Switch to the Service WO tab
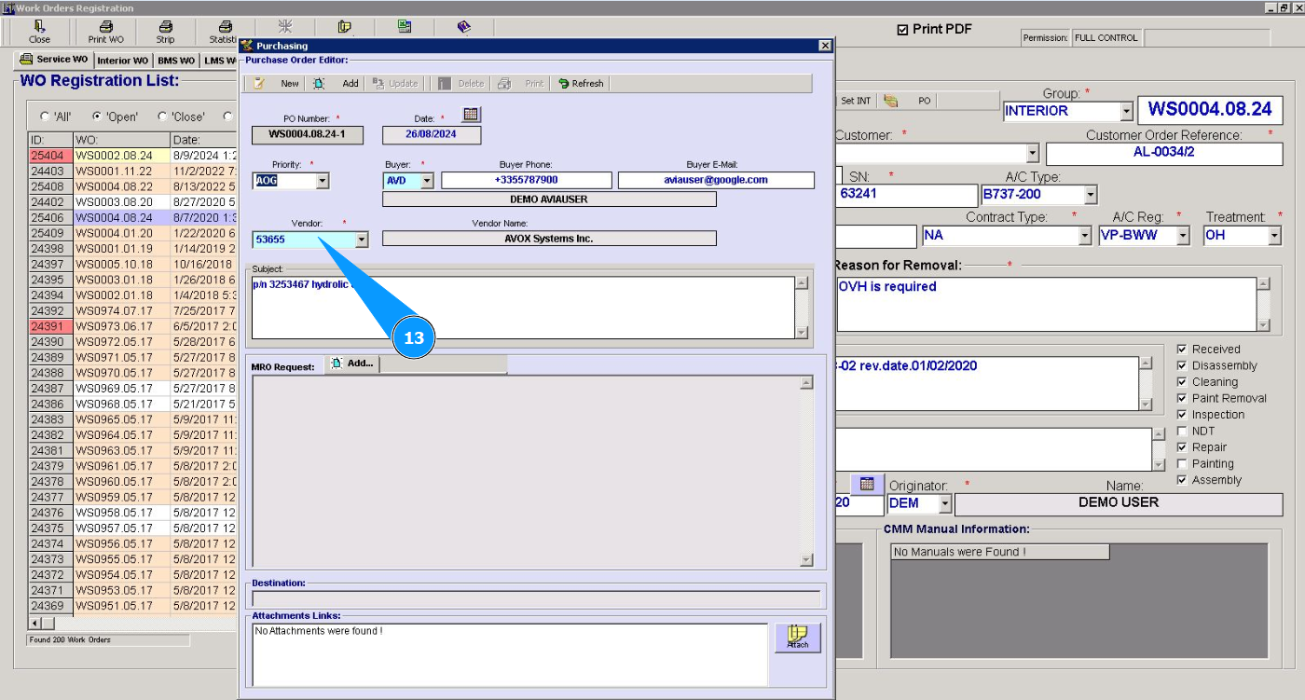 click(55, 60)
